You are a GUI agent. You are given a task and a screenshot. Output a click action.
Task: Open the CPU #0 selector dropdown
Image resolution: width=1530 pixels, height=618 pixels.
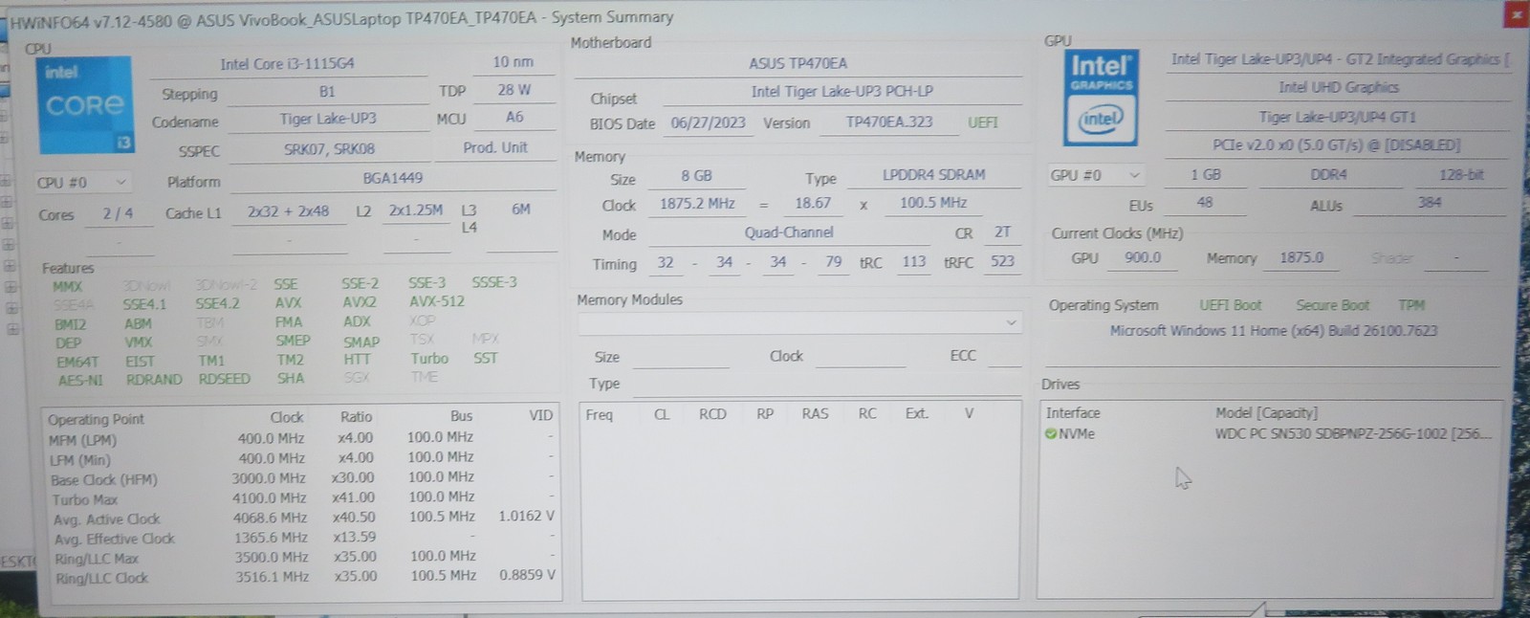pos(82,182)
